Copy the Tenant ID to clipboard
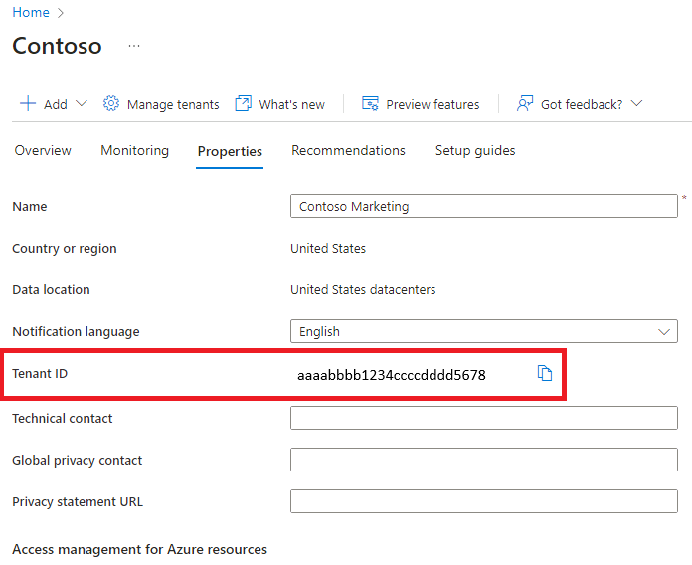This screenshot has height=565, width=692. (544, 373)
